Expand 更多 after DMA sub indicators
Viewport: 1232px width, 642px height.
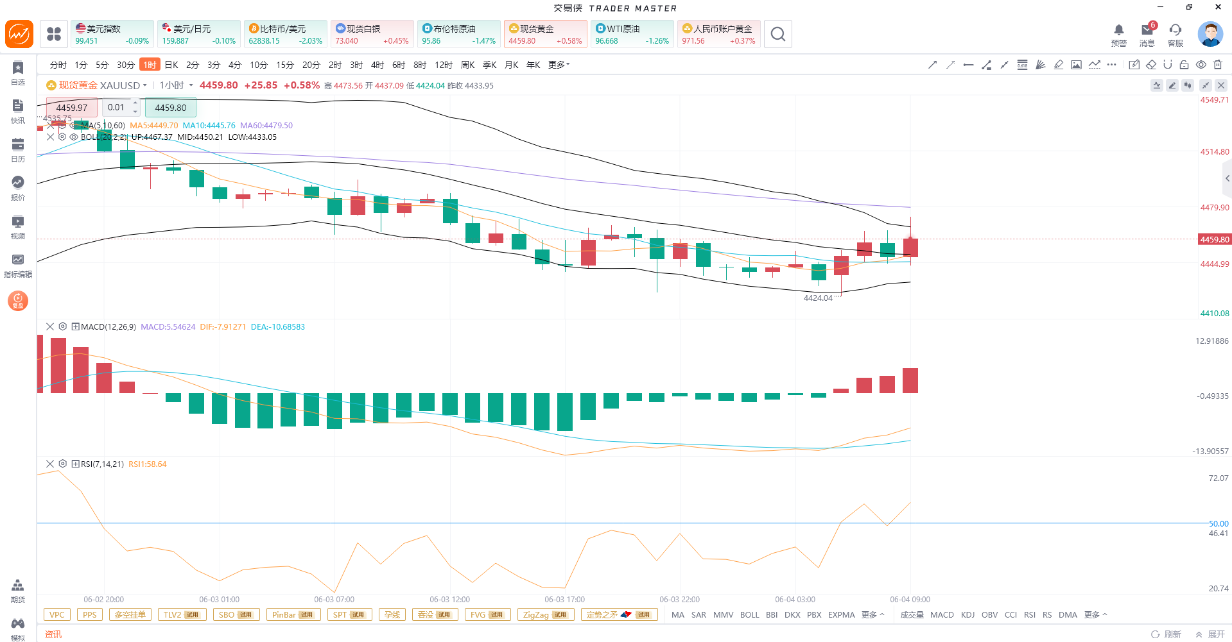[x=1095, y=615]
